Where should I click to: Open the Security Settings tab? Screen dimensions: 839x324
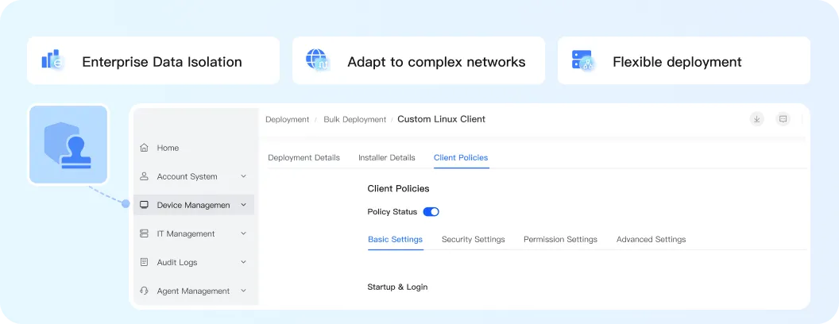click(474, 240)
